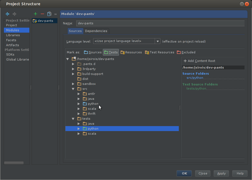This screenshot has width=252, height=180.
Task: Select the .pants.d folder icon
Action: [x=79, y=64]
